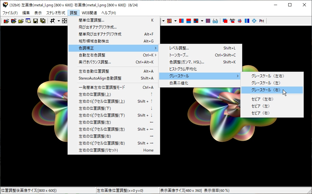Click the single floppy disk save icon

coord(36,21)
